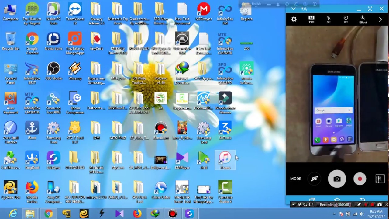The width and height of the screenshot is (389, 219).
Task: Change the 4:3 13M picture size
Action: [x=311, y=19]
